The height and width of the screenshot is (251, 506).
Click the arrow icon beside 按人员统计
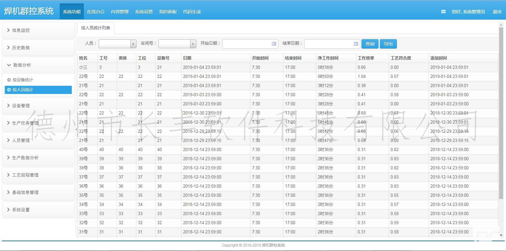9,90
